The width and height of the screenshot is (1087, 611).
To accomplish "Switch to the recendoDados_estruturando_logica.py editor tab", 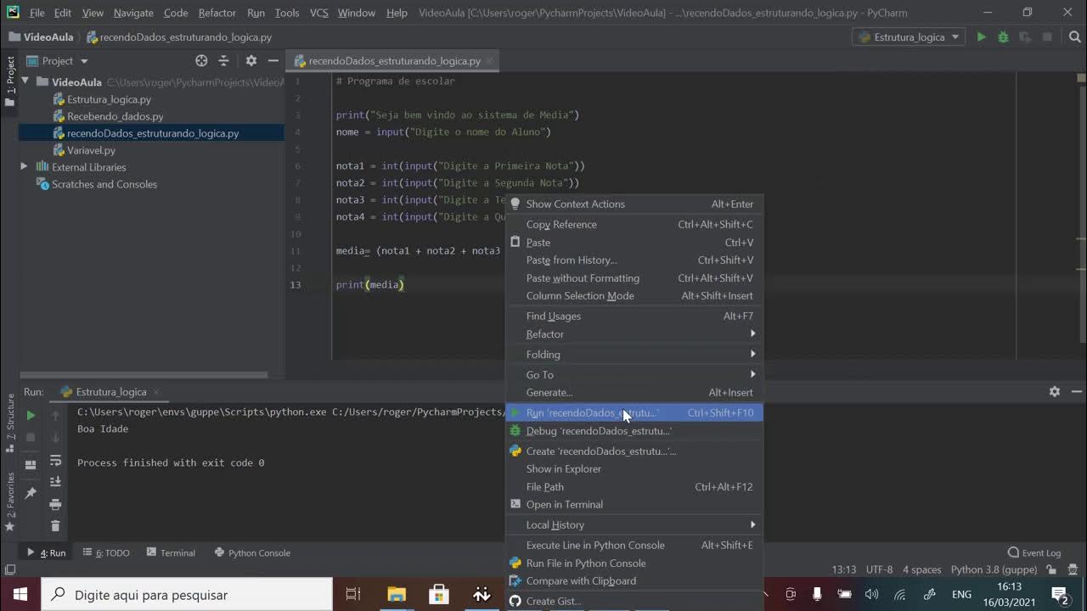I will pos(394,61).
